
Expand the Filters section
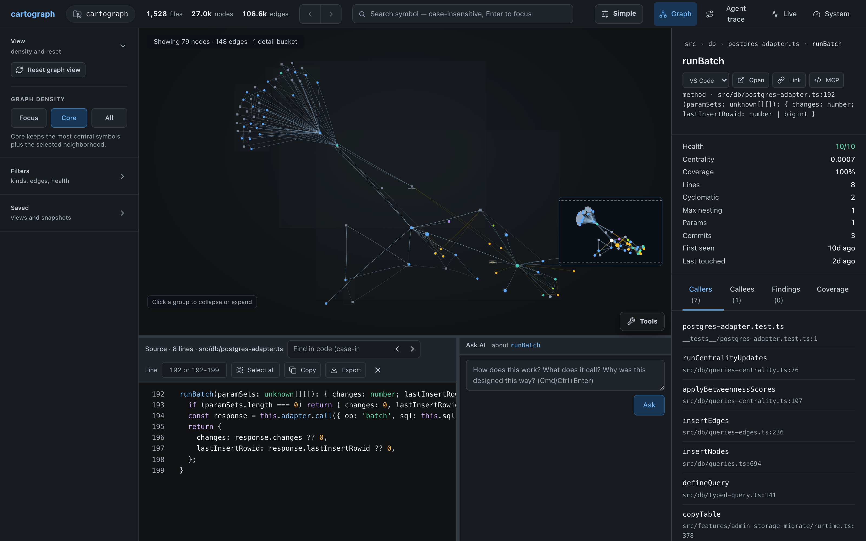tap(69, 176)
